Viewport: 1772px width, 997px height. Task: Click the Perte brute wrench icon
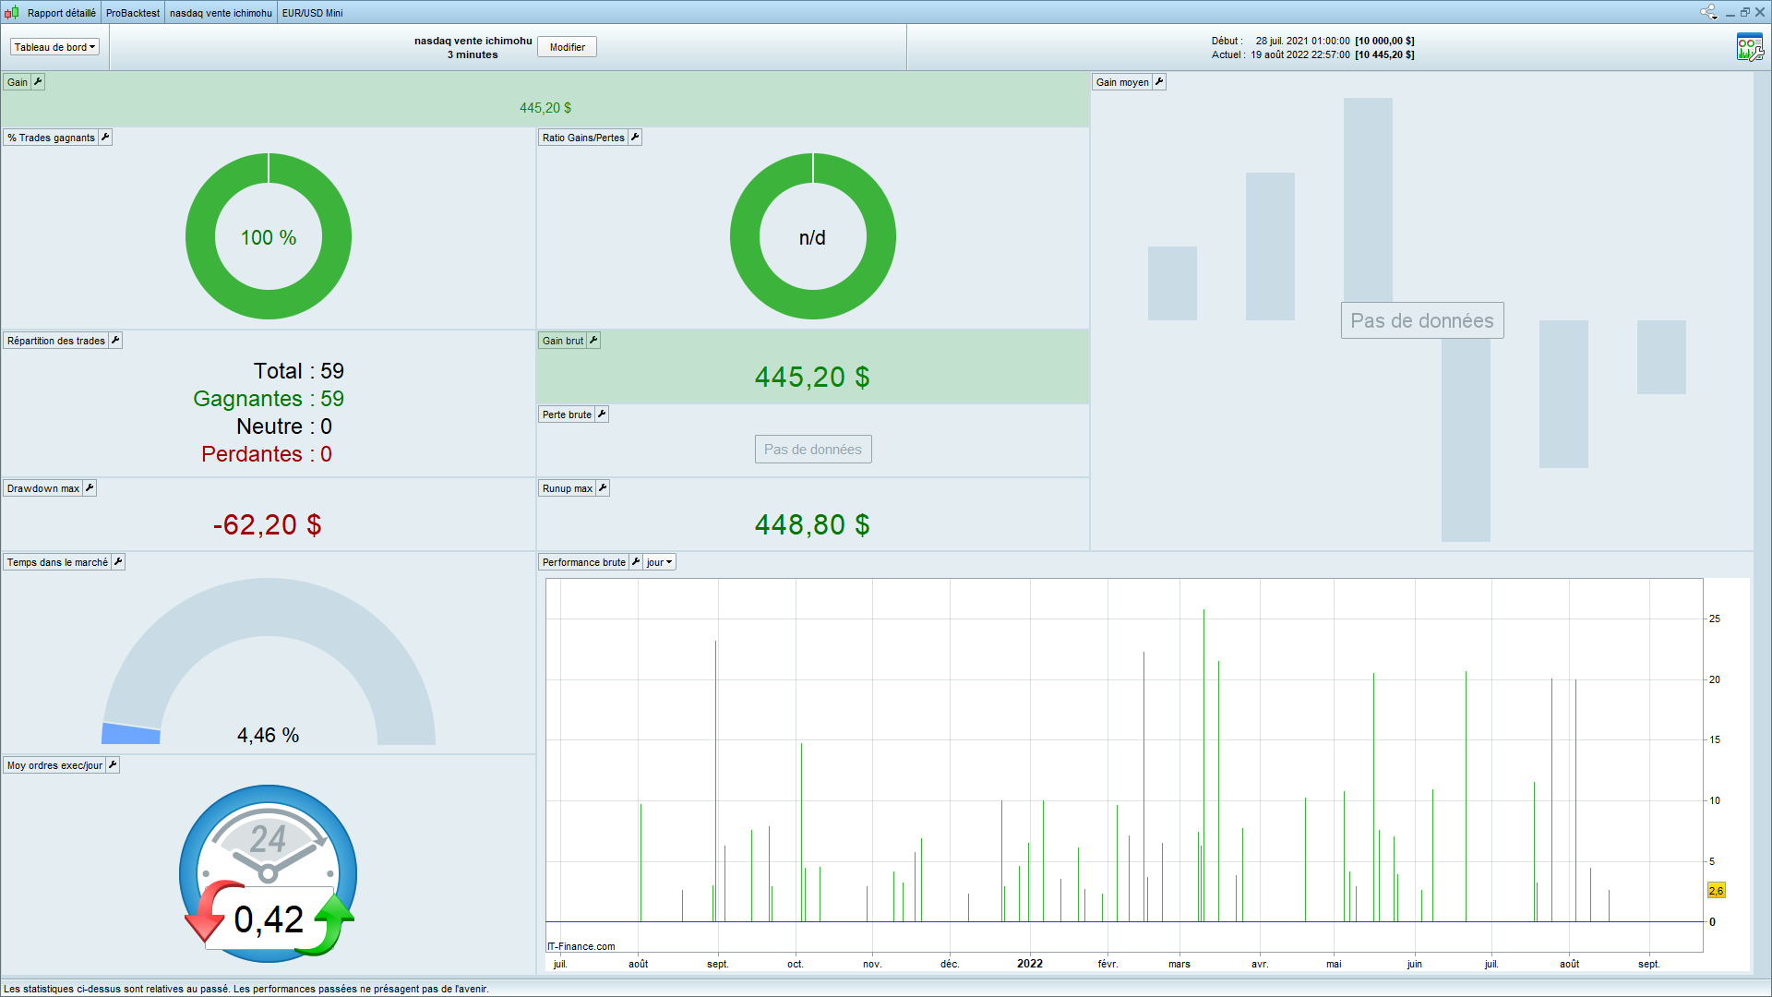pyautogui.click(x=602, y=414)
